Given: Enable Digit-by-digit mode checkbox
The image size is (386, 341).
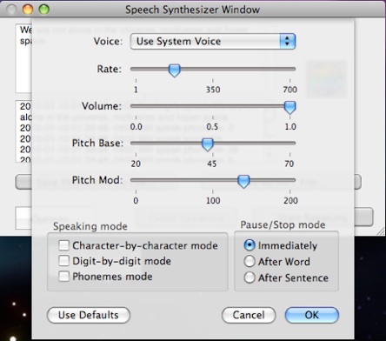Looking at the screenshot, I should coord(63,261).
